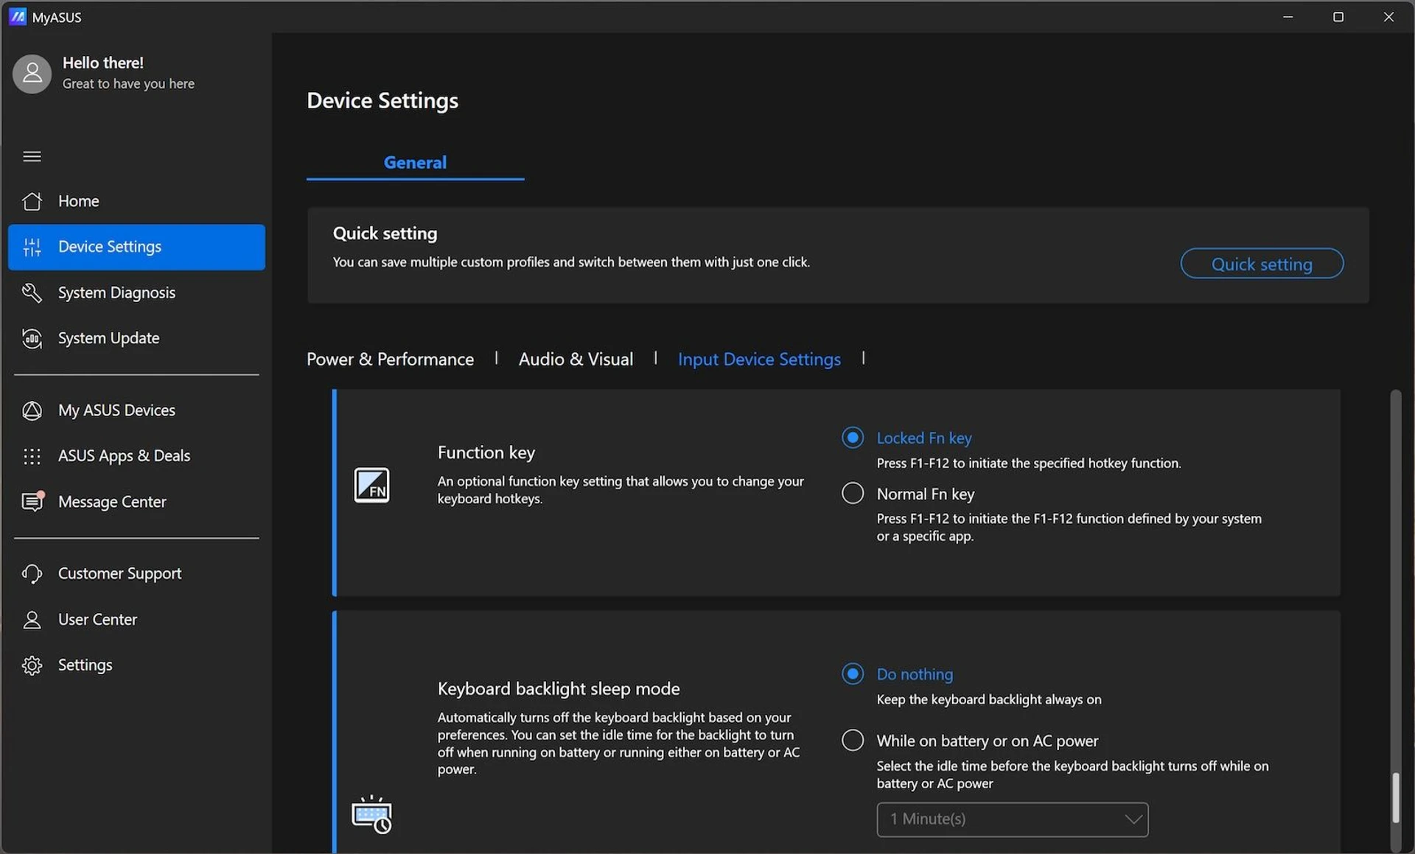Go to Home in sidebar
The height and width of the screenshot is (854, 1415).
tap(136, 201)
